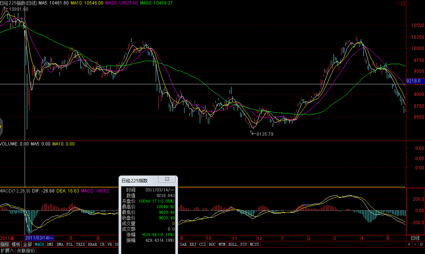Switch to the CR indicator
425x254 pixels.
coord(102,244)
